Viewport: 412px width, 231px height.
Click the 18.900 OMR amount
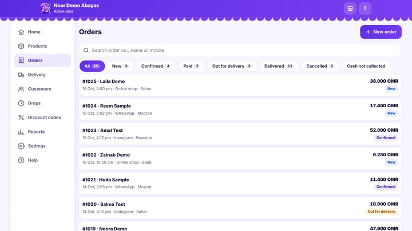click(x=384, y=204)
